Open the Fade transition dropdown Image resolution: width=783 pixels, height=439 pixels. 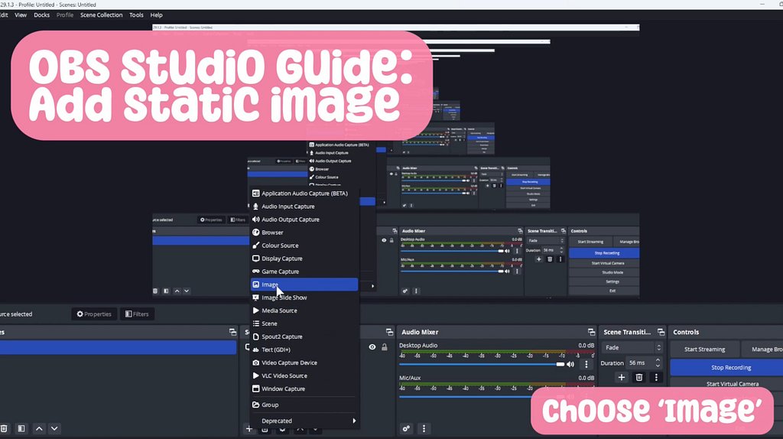tap(632, 347)
